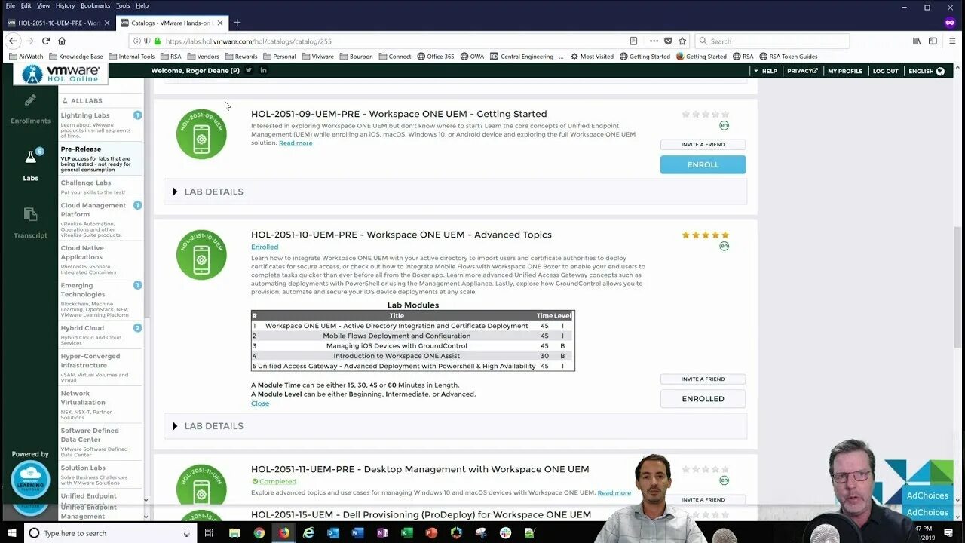The height and width of the screenshot is (543, 965).
Task: Select Challenge Labs catalog category
Action: [101, 187]
